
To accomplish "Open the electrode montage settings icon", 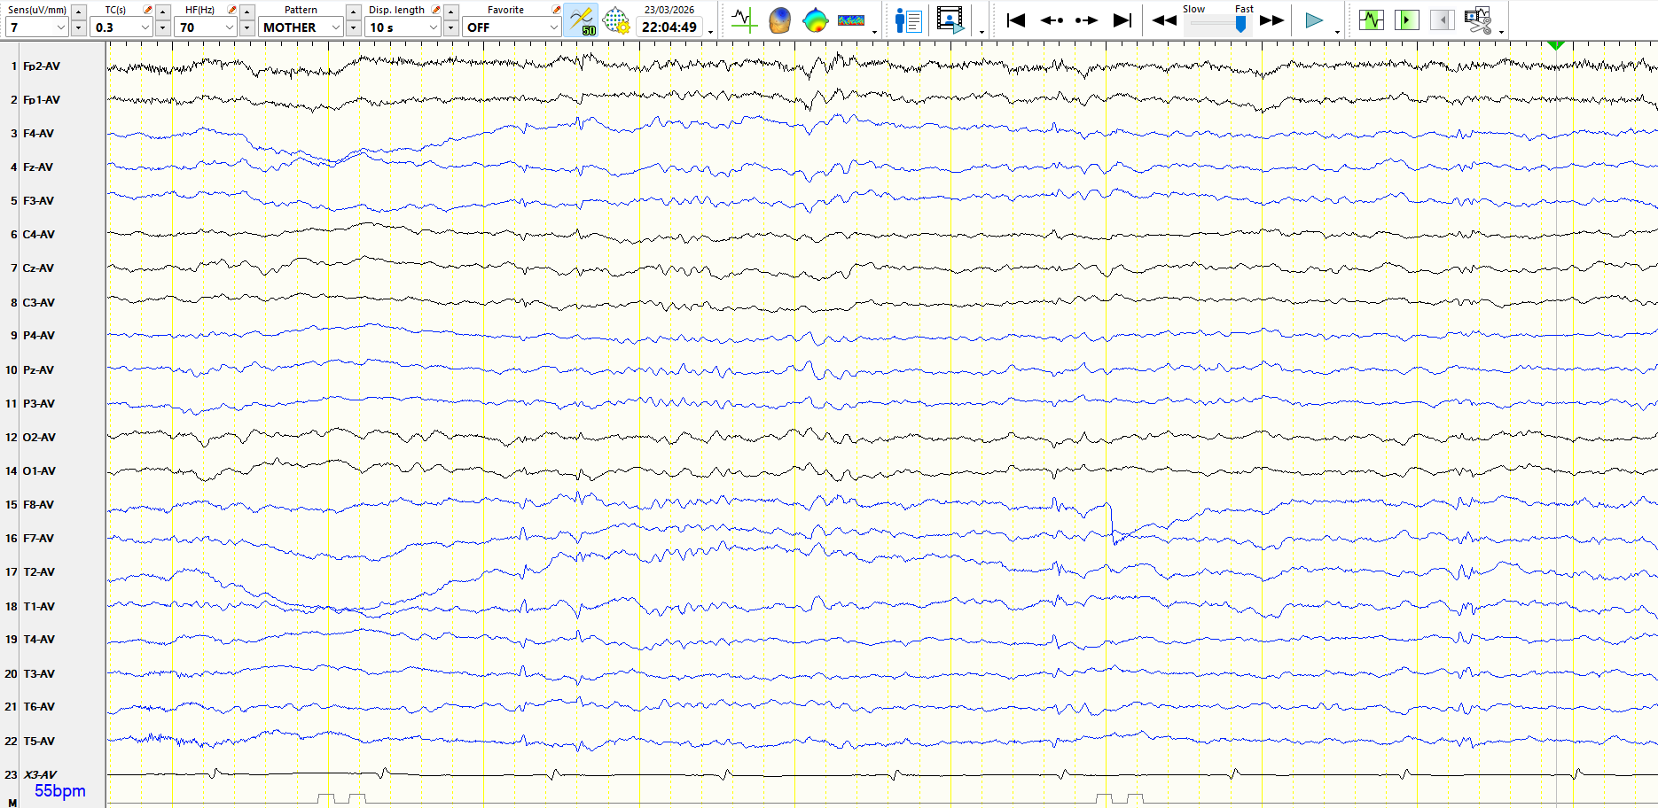I will pyautogui.click(x=615, y=19).
